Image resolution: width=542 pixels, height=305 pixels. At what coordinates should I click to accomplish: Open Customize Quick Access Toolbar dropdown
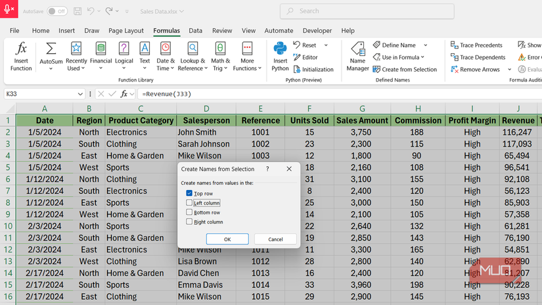(x=127, y=11)
